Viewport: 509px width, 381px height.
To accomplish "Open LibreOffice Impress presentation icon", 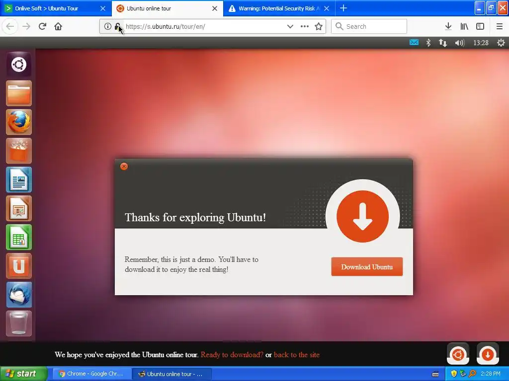I will (x=19, y=209).
